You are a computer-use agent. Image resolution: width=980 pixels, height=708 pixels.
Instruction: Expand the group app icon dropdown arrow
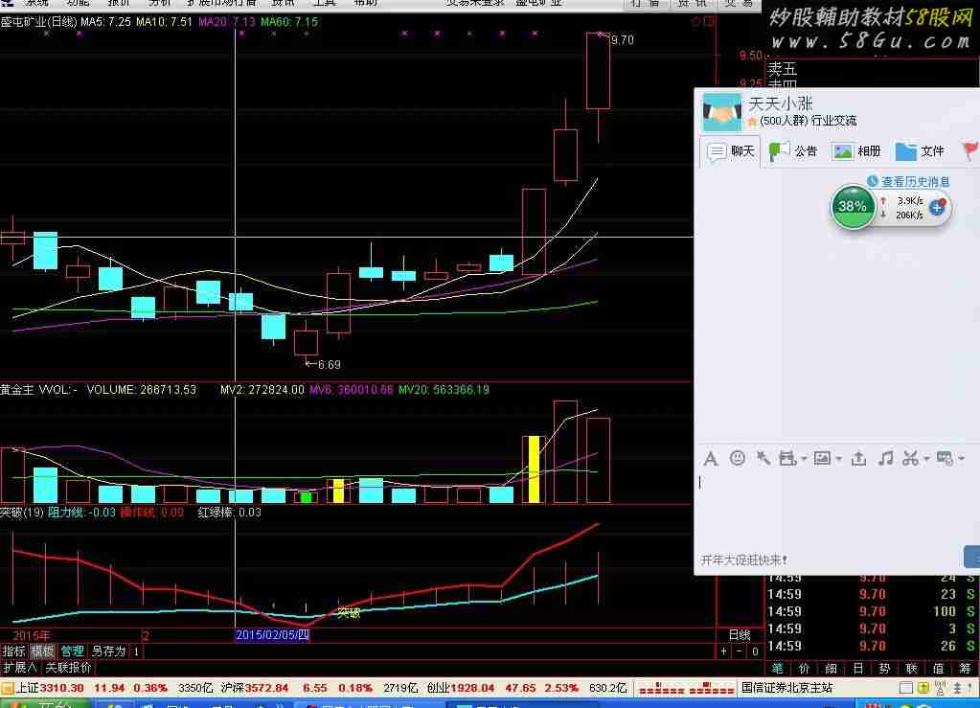tap(804, 459)
